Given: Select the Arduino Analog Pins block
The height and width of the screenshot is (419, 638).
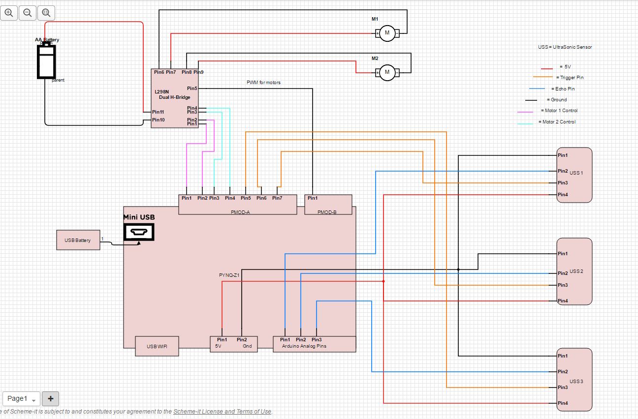Looking at the screenshot, I should click(314, 344).
